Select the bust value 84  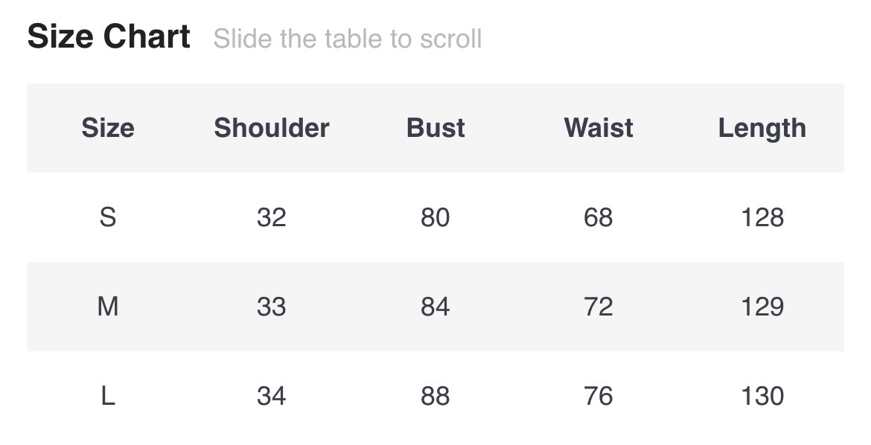click(435, 307)
